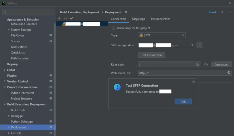Navigate back with left arrow icon

coord(223,12)
